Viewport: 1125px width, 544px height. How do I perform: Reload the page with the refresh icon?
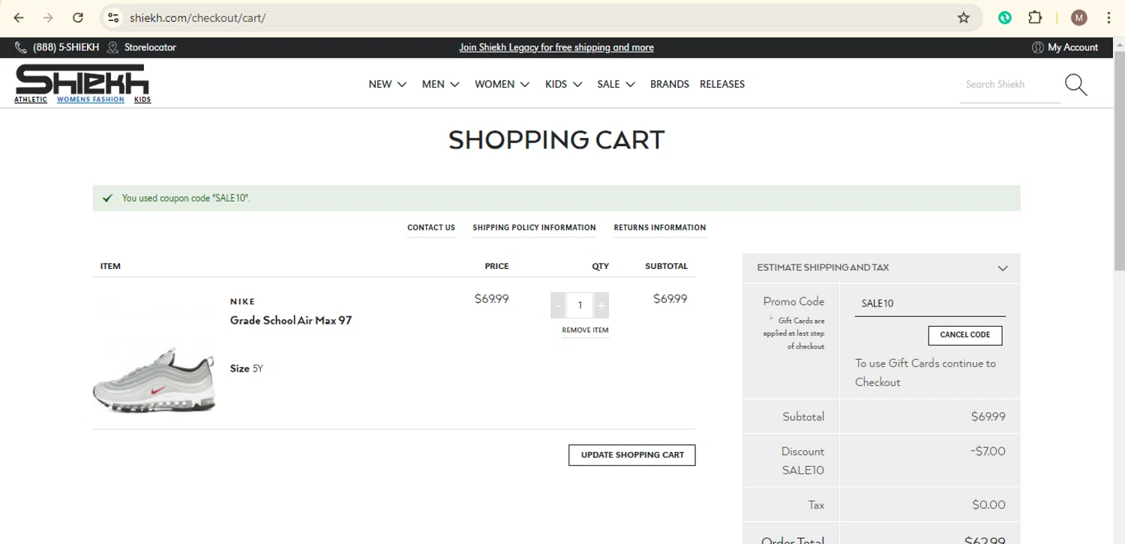(78, 18)
